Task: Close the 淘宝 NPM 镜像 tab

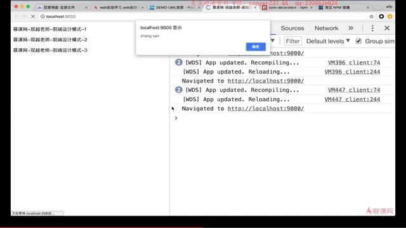Action: tap(368, 8)
